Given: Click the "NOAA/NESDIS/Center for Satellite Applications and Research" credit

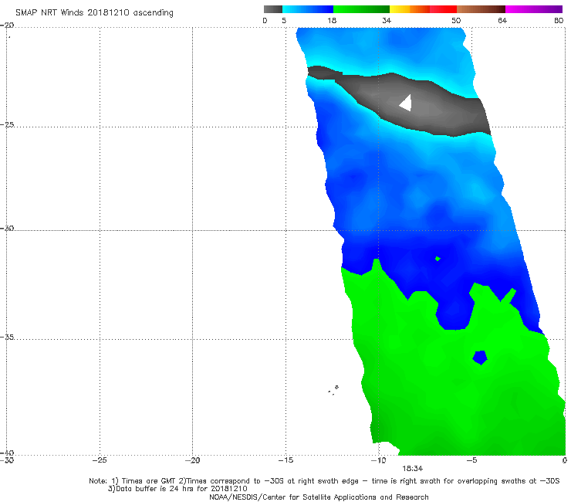Looking at the screenshot, I should point(319,497).
